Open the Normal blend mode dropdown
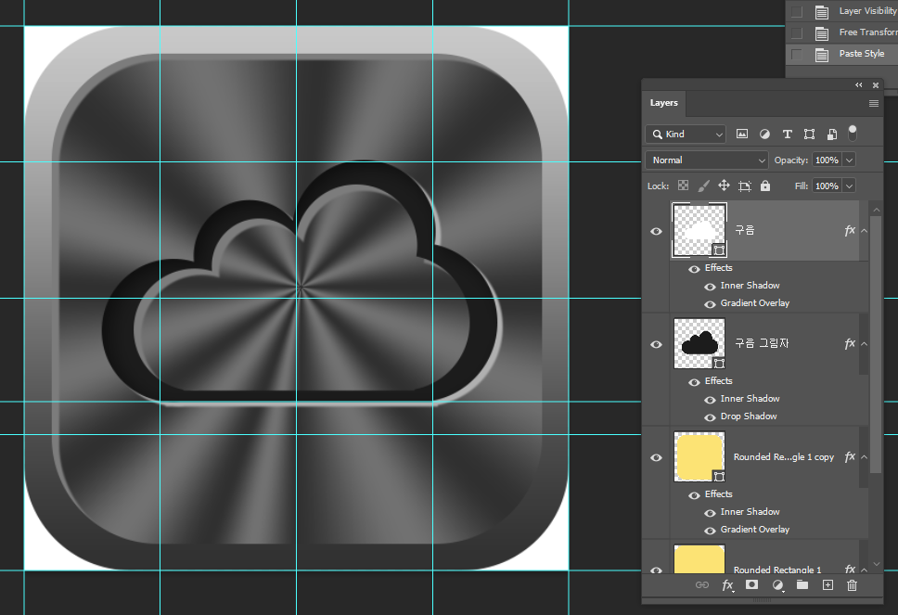This screenshot has height=615, width=898. pyautogui.click(x=706, y=160)
